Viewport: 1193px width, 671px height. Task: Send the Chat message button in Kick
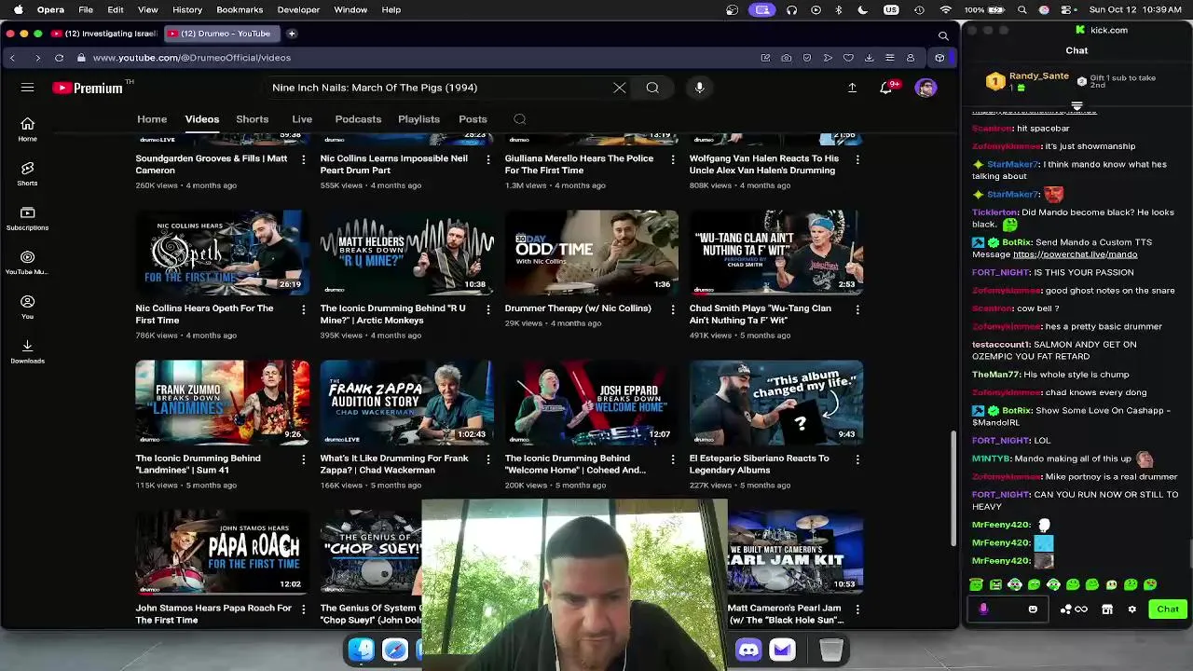click(x=1168, y=609)
